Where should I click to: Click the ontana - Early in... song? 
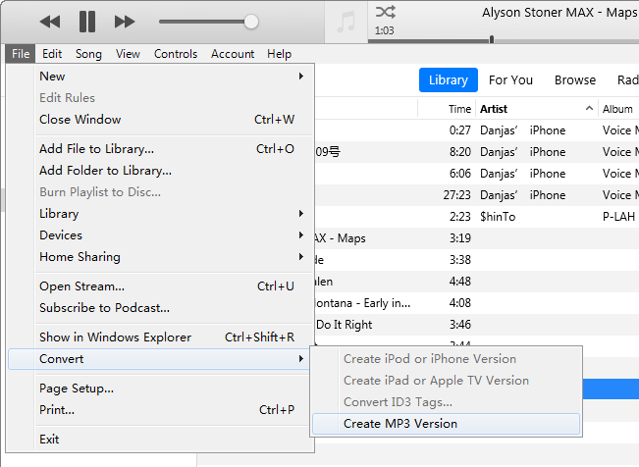363,303
